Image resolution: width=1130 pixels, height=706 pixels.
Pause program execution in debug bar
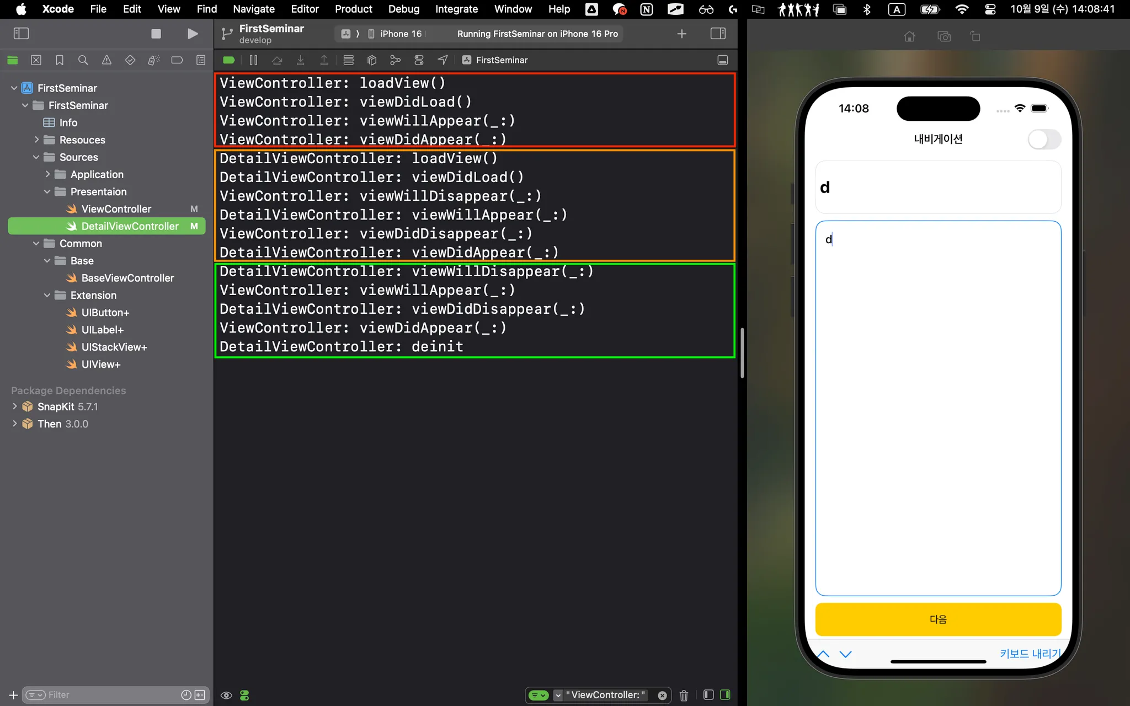point(253,60)
